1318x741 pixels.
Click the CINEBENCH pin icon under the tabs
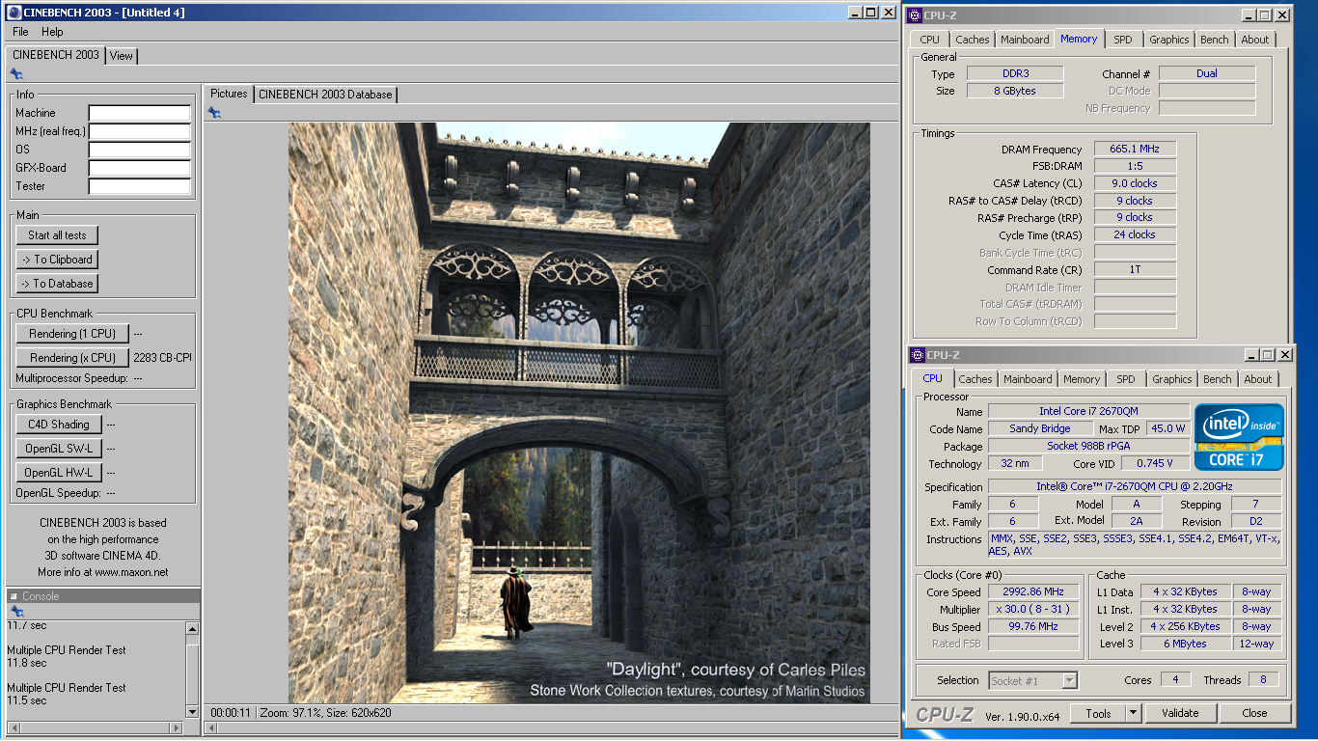pyautogui.click(x=16, y=73)
